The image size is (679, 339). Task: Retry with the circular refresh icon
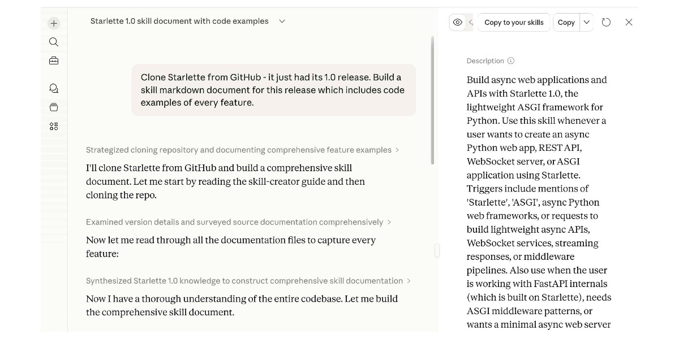click(x=606, y=22)
